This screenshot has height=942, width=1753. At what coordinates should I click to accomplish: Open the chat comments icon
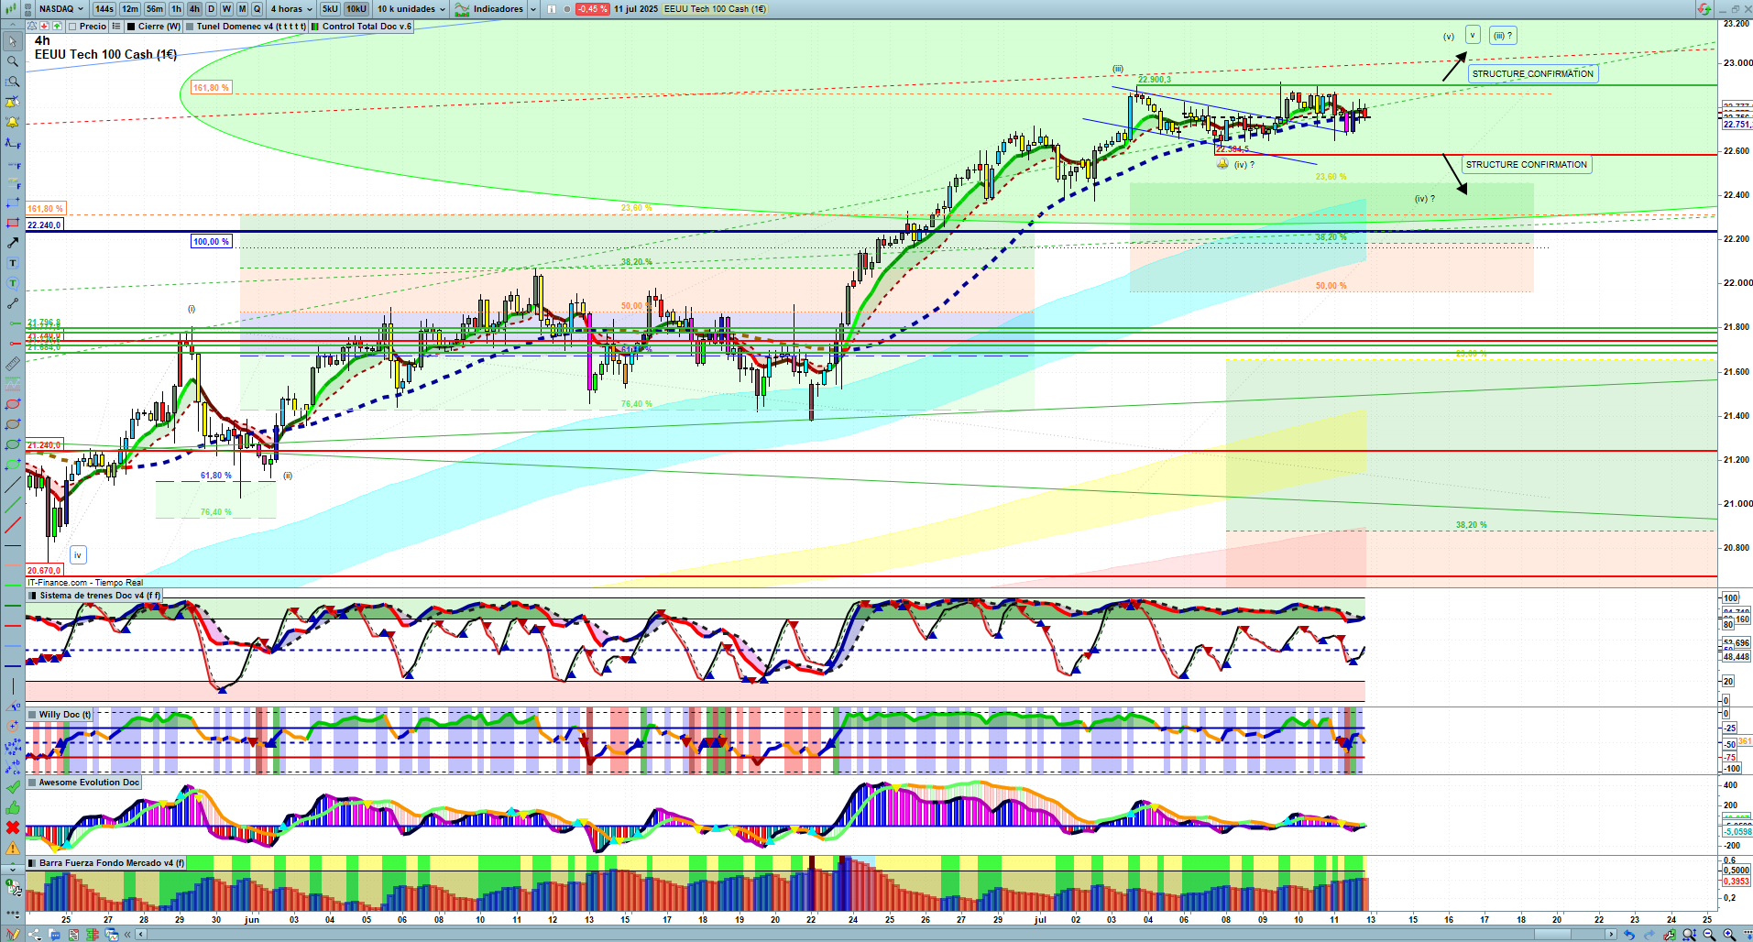[55, 935]
